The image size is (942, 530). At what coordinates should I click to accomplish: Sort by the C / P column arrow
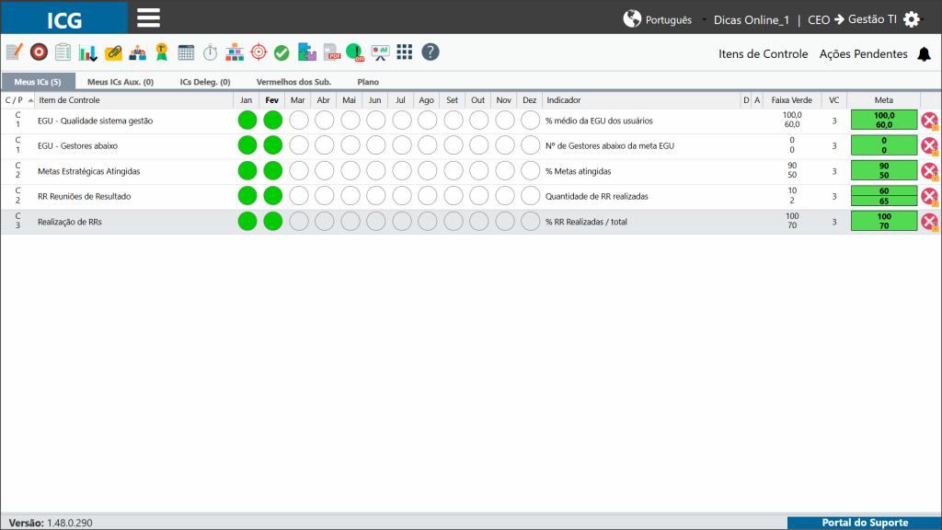pos(30,100)
